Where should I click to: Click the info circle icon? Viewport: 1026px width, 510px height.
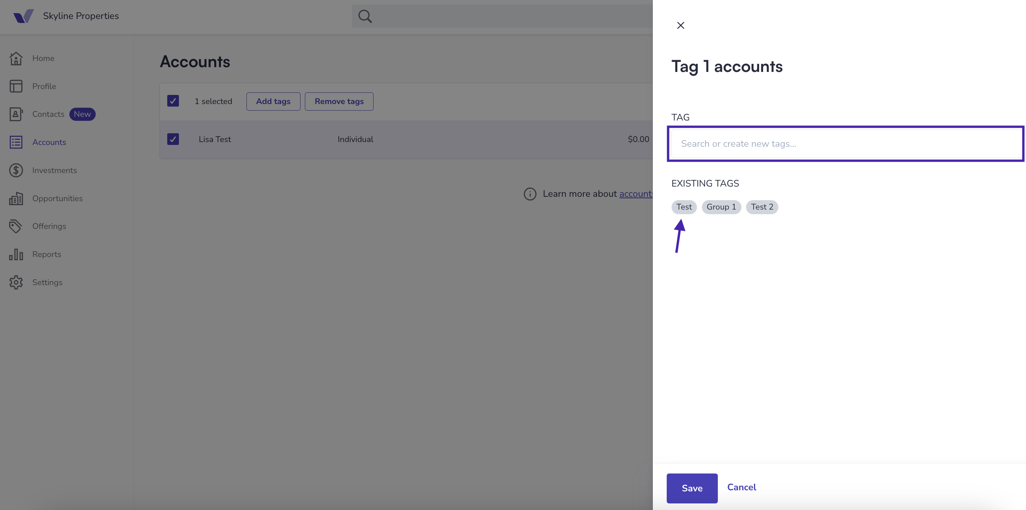click(530, 194)
